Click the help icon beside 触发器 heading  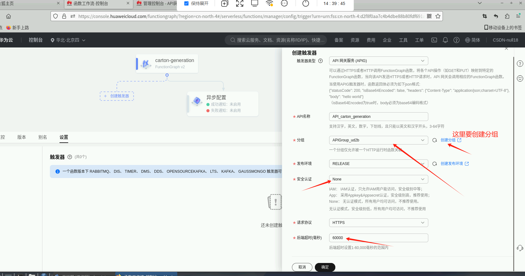[70, 157]
